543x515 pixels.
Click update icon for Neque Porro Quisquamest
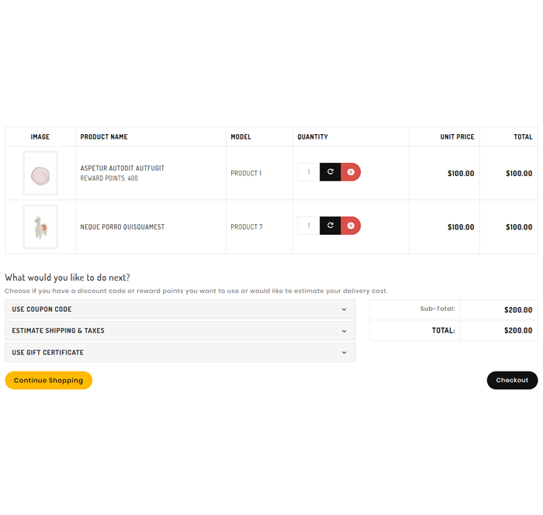pos(330,226)
